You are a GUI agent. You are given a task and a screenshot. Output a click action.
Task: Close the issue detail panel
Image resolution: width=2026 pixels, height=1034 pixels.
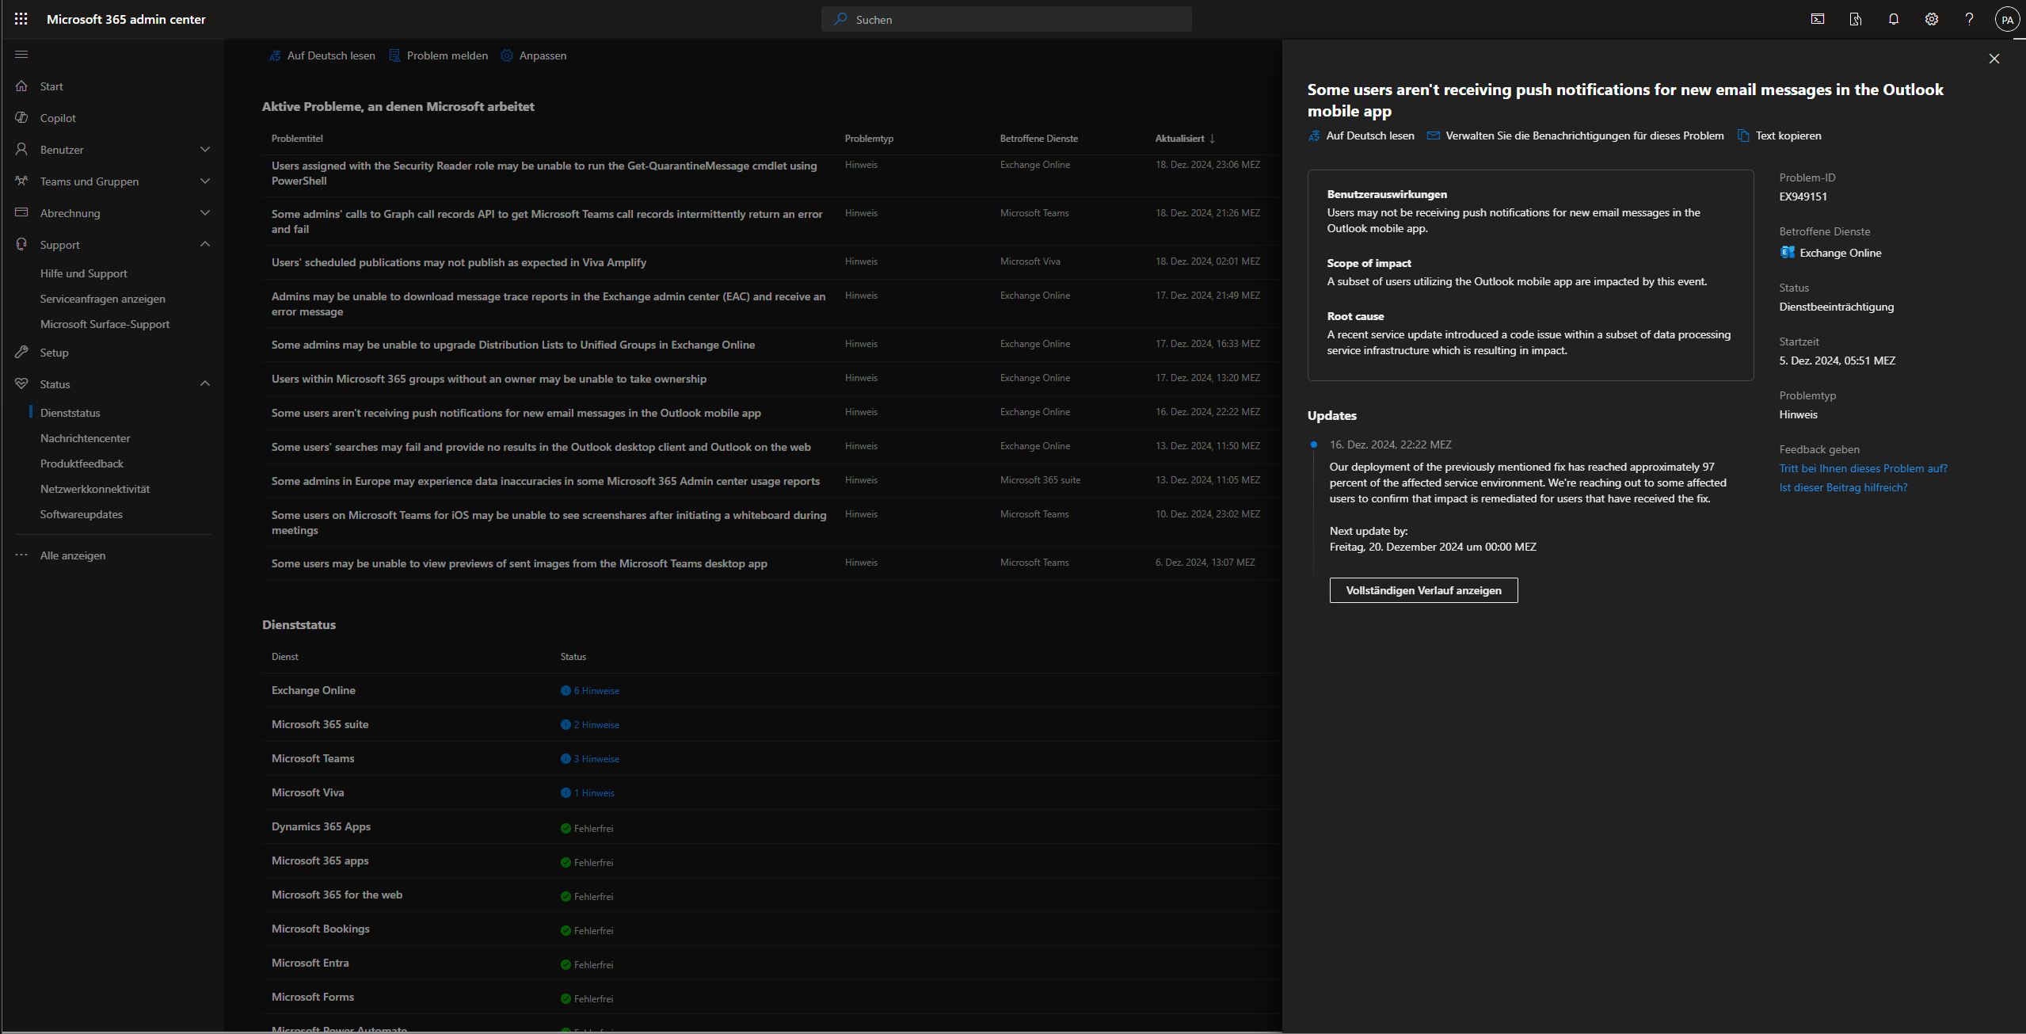pos(1994,59)
